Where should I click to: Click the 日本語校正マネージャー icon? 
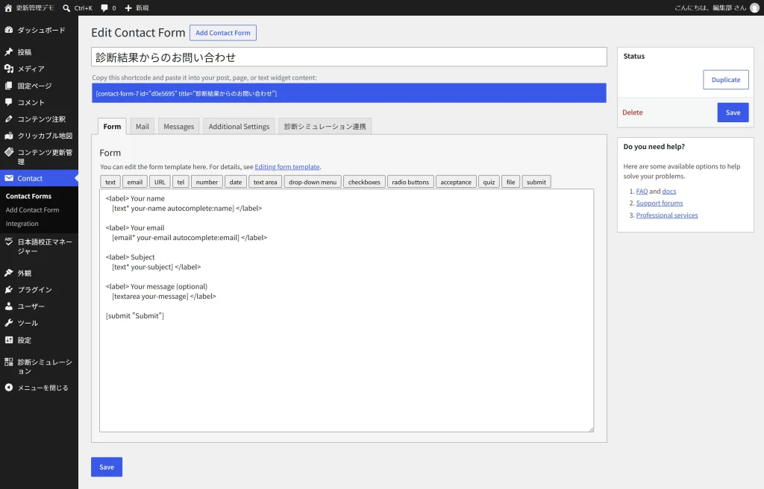point(9,242)
